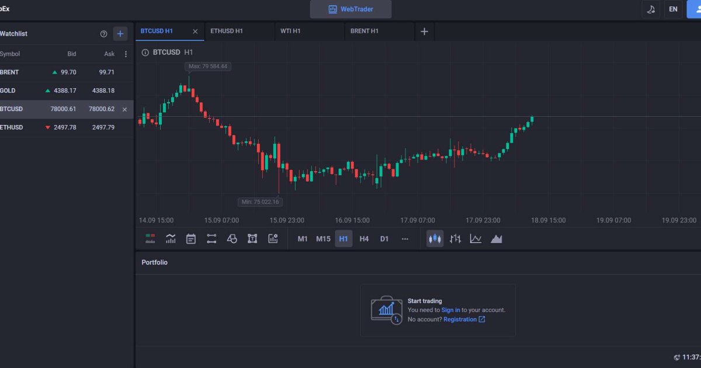The width and height of the screenshot is (701, 368).
Task: Switch to the BRENT H1 tab
Action: (x=380, y=32)
